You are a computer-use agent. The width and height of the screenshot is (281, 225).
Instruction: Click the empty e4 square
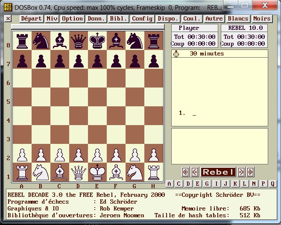[x=97, y=116]
